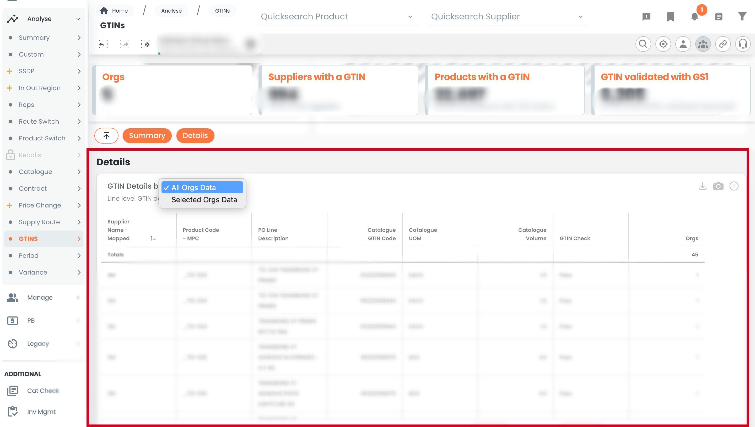This screenshot has height=427, width=755.
Task: Take snapshot with camera icon
Action: 718,186
